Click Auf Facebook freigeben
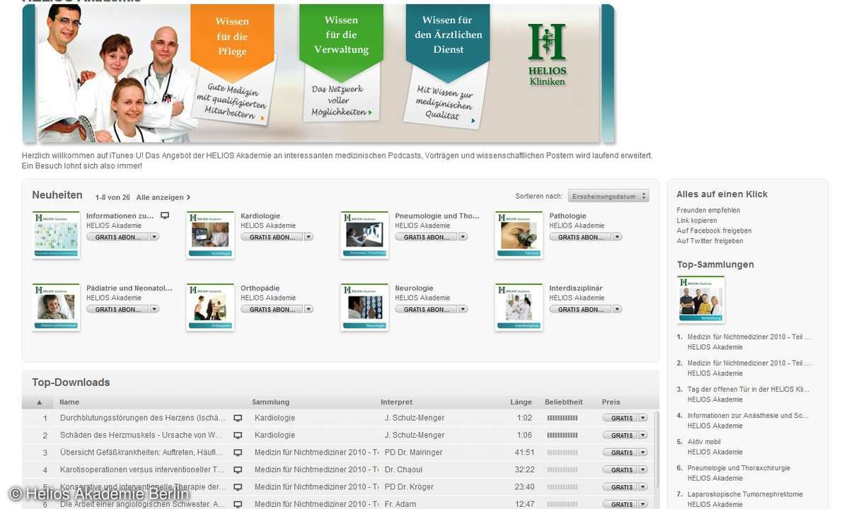 [x=714, y=230]
